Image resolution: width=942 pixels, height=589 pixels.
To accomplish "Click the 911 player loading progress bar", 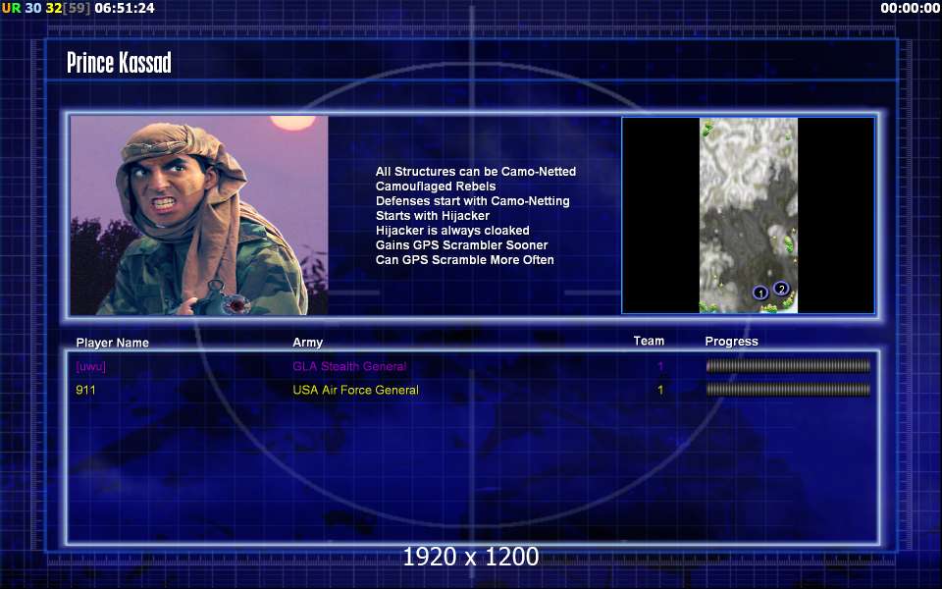I will [788, 390].
